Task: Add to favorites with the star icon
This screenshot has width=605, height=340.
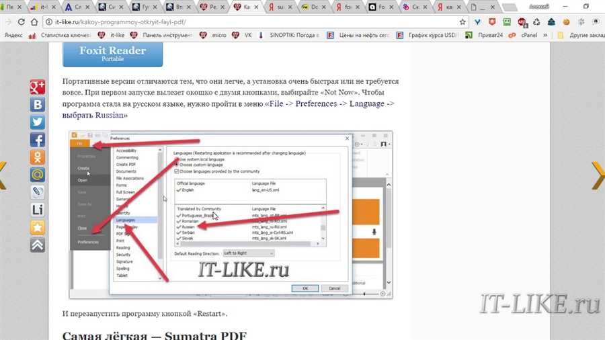Action: pyautogui.click(x=37, y=227)
